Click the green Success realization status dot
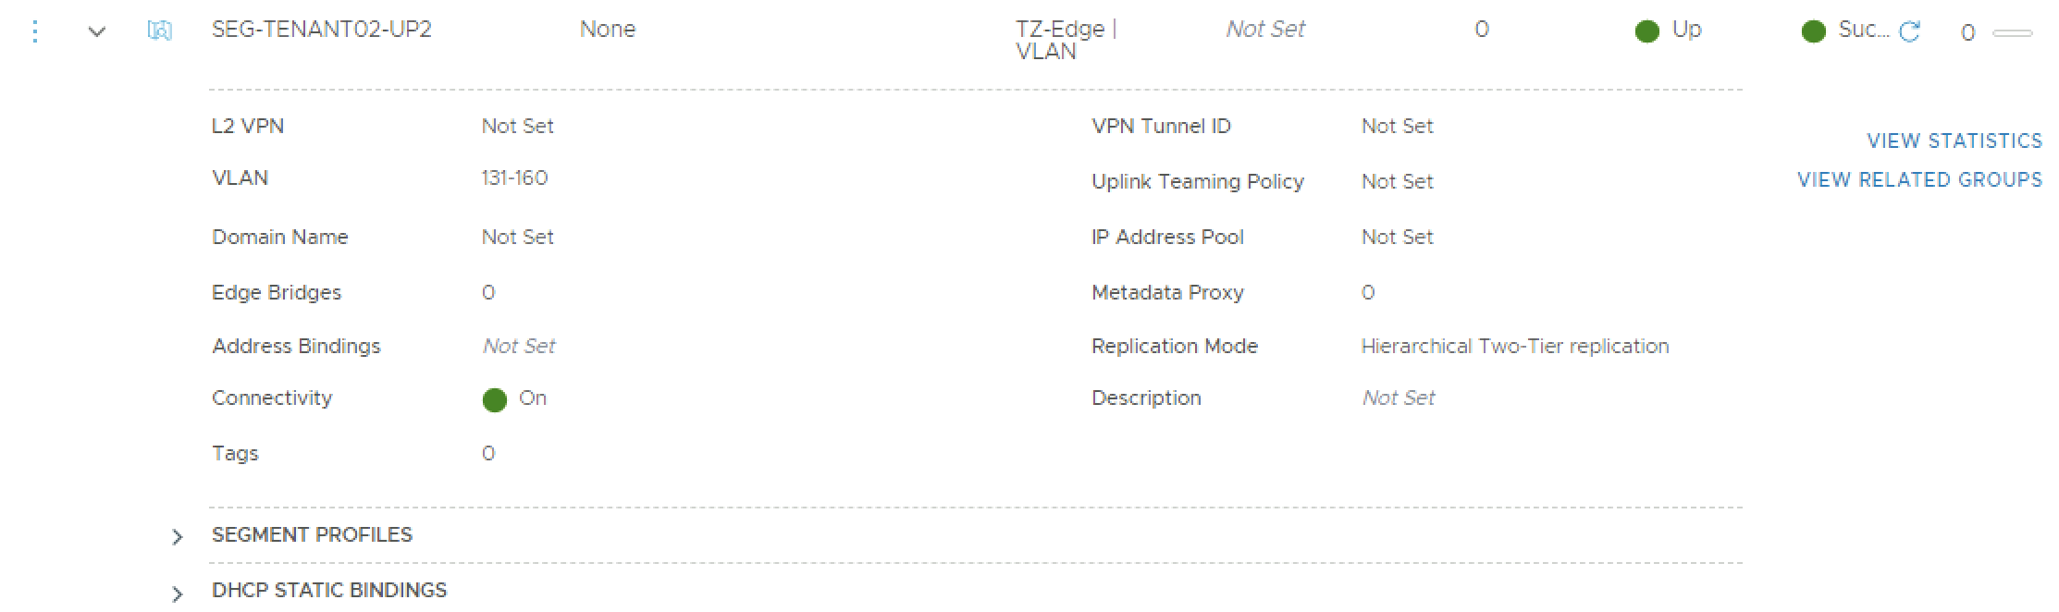Screen dimensions: 2059x612 [1813, 31]
